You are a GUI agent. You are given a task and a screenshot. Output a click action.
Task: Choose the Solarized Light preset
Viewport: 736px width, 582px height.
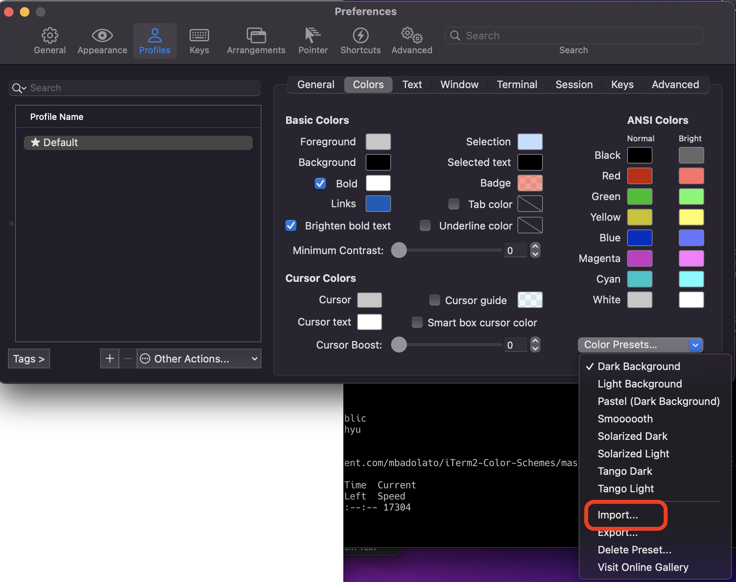click(x=655, y=454)
